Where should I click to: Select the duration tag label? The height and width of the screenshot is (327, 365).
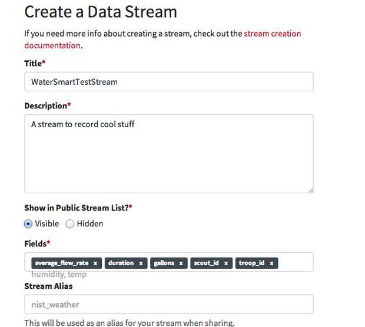point(121,263)
